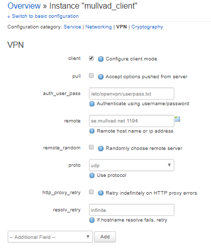Click the Add button
Image resolution: width=211 pixels, height=249 pixels.
click(x=105, y=237)
